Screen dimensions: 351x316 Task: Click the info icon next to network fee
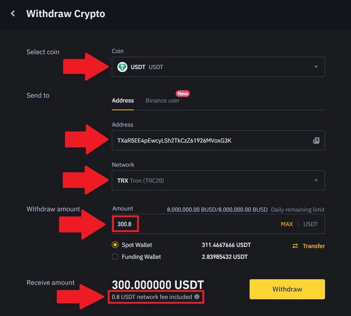(196, 297)
